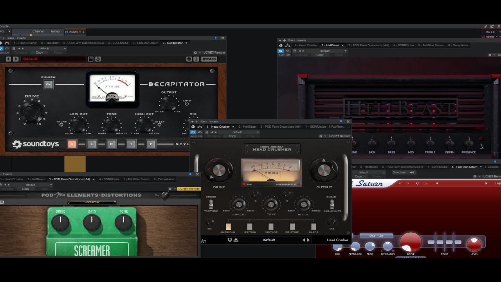
Task: Click Head Crusher OUTPUT knob
Action: (x=324, y=170)
